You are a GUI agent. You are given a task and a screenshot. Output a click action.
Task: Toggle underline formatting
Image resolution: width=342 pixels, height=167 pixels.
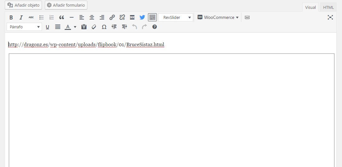[x=47, y=27]
